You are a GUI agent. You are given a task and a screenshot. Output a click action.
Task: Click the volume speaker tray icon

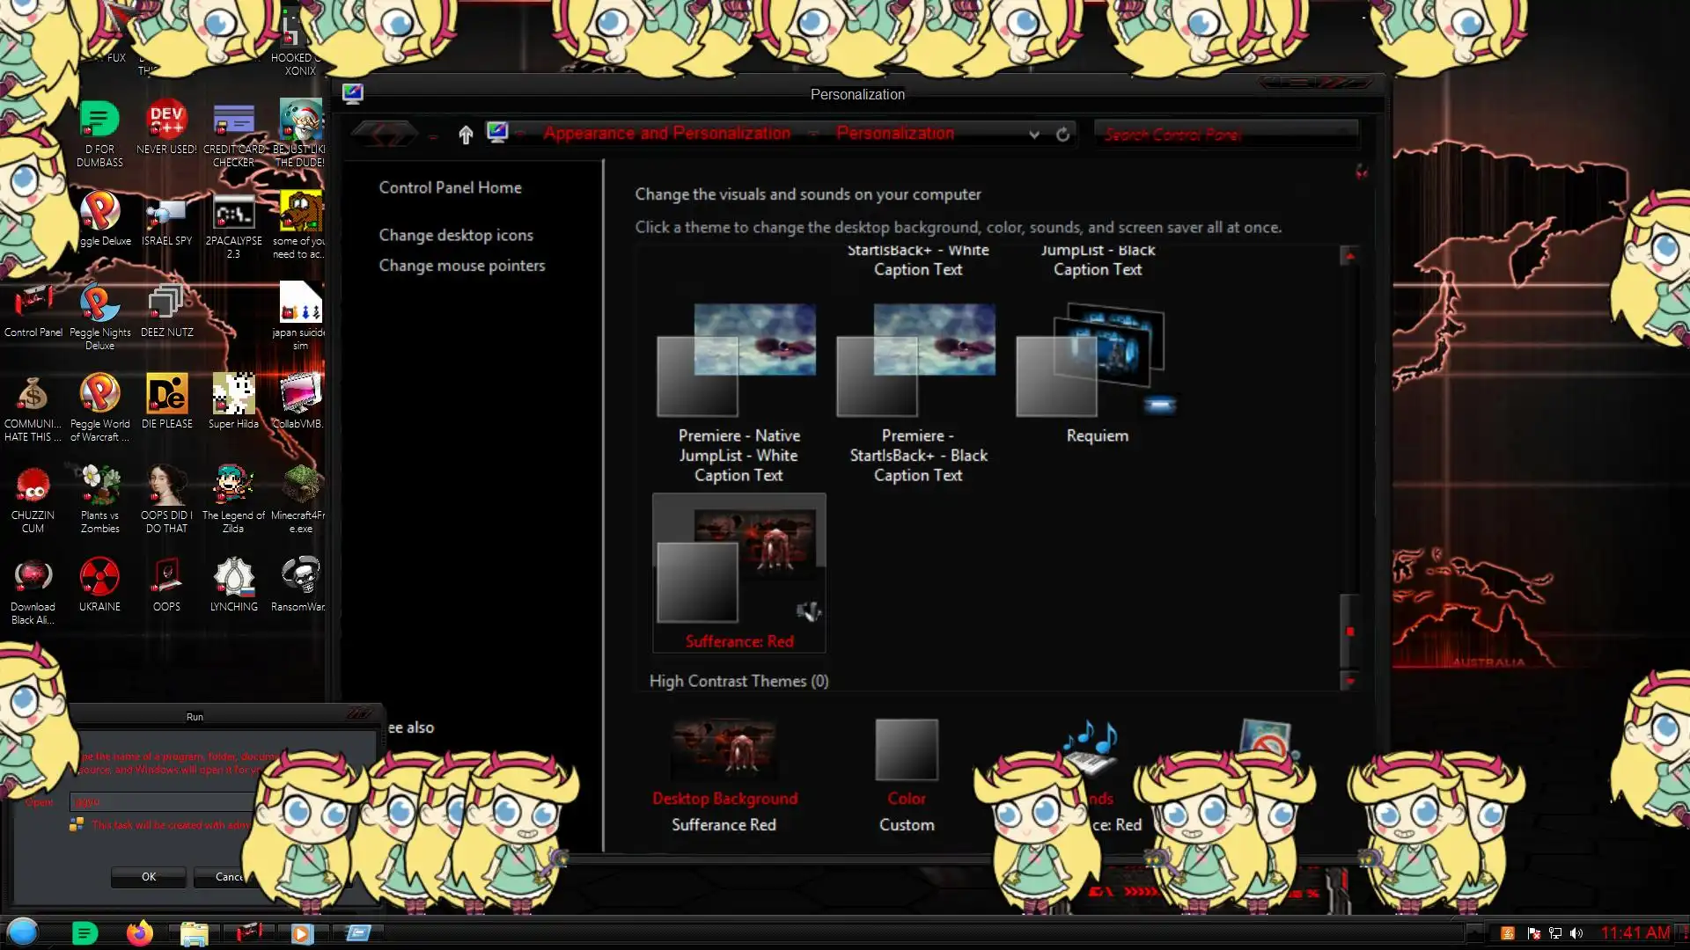(x=1576, y=933)
